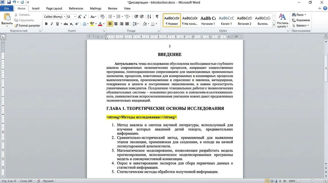This screenshot has height=183, width=328.
Task: Open the Change Styles big A icon
Action: tap(282, 17)
